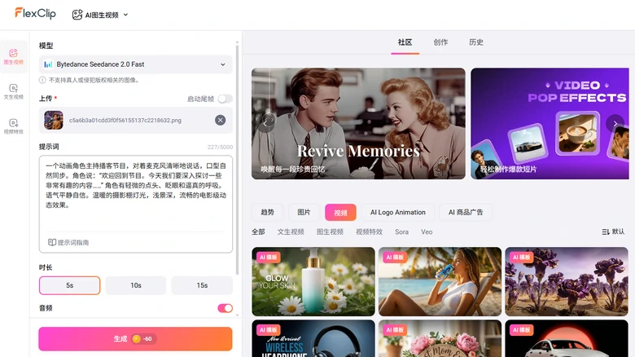
Task: Click the next banner arrow
Action: pos(615,123)
